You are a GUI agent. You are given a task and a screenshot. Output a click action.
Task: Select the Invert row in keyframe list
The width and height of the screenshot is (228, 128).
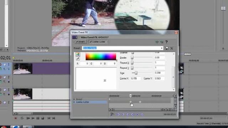coord(90,99)
